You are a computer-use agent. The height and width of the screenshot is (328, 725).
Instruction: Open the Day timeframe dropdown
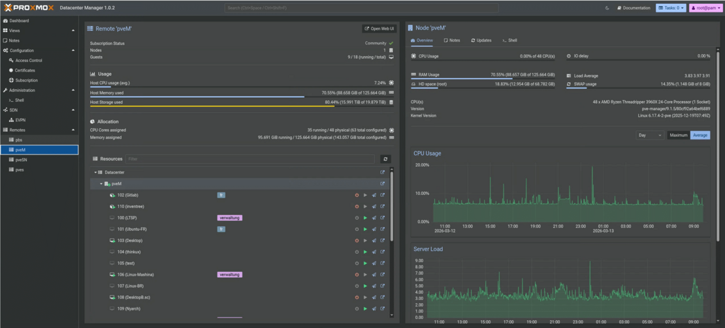[650, 135]
